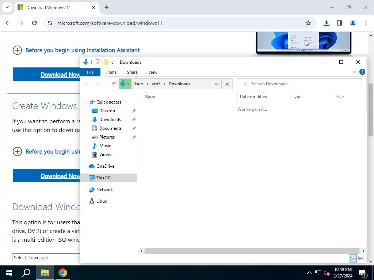This screenshot has width=374, height=280.
Task: Select Quick access in navigation pane
Action: click(109, 102)
